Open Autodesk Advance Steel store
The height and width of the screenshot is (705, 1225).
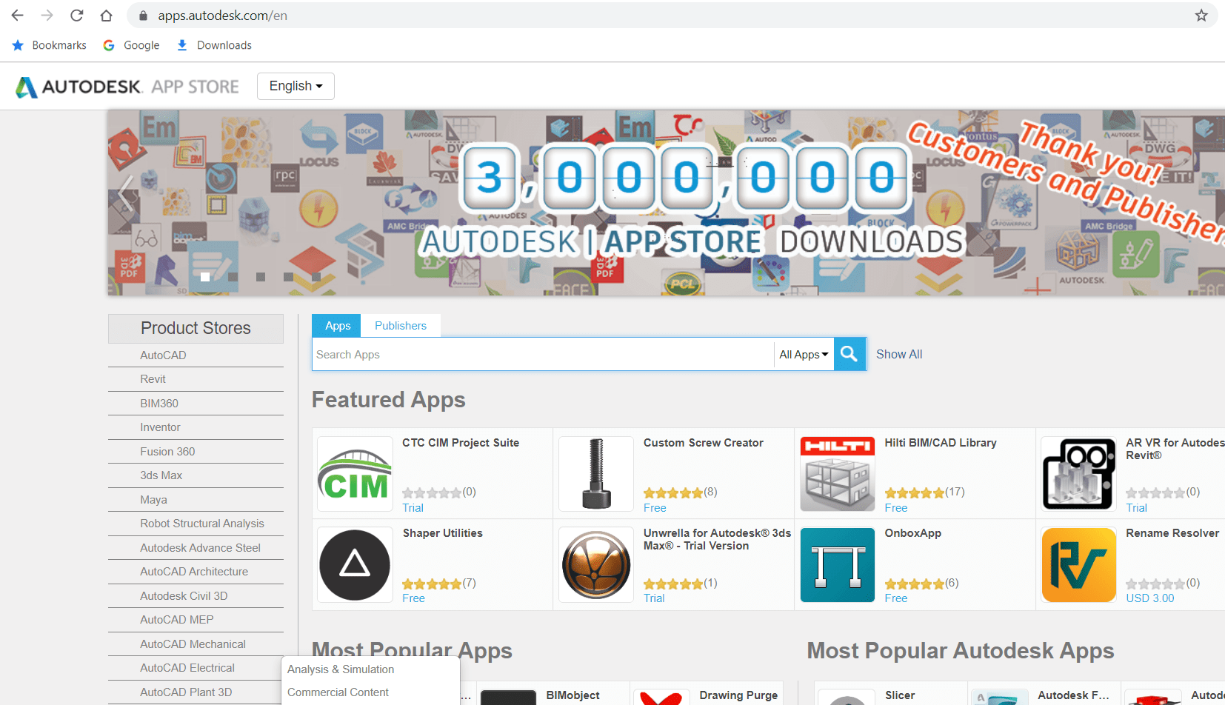point(196,548)
